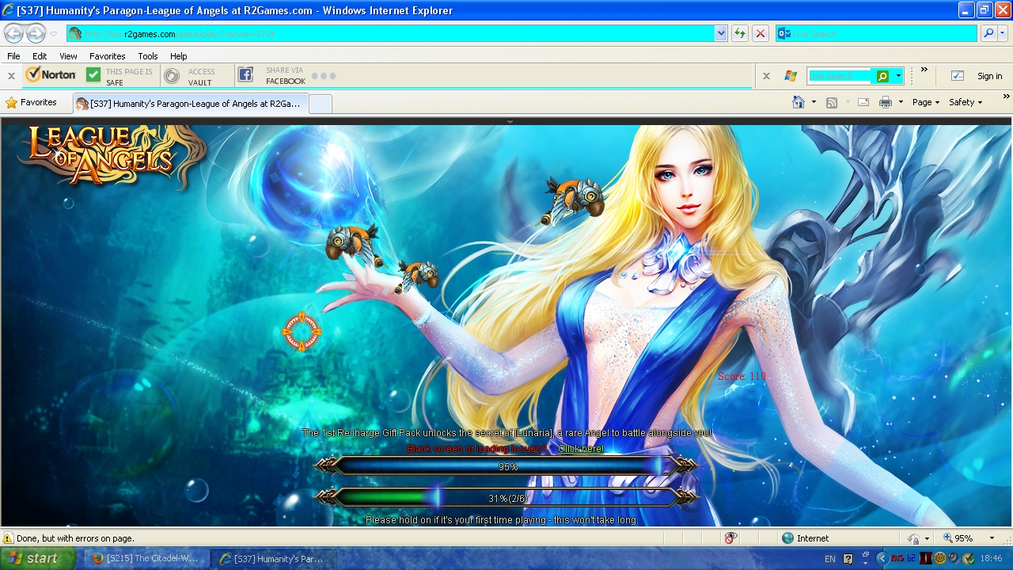Open the Favorites menu in menu bar
1013x570 pixels.
click(107, 56)
